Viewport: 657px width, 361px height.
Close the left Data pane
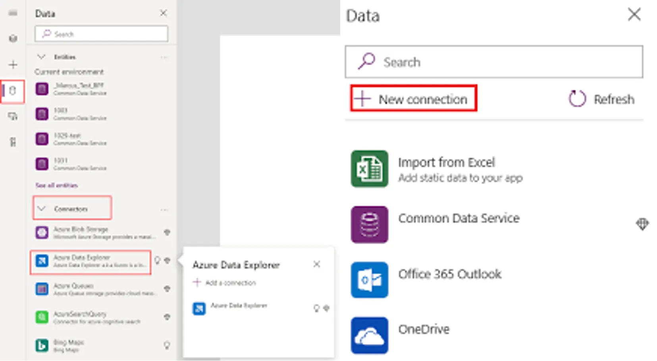163,13
